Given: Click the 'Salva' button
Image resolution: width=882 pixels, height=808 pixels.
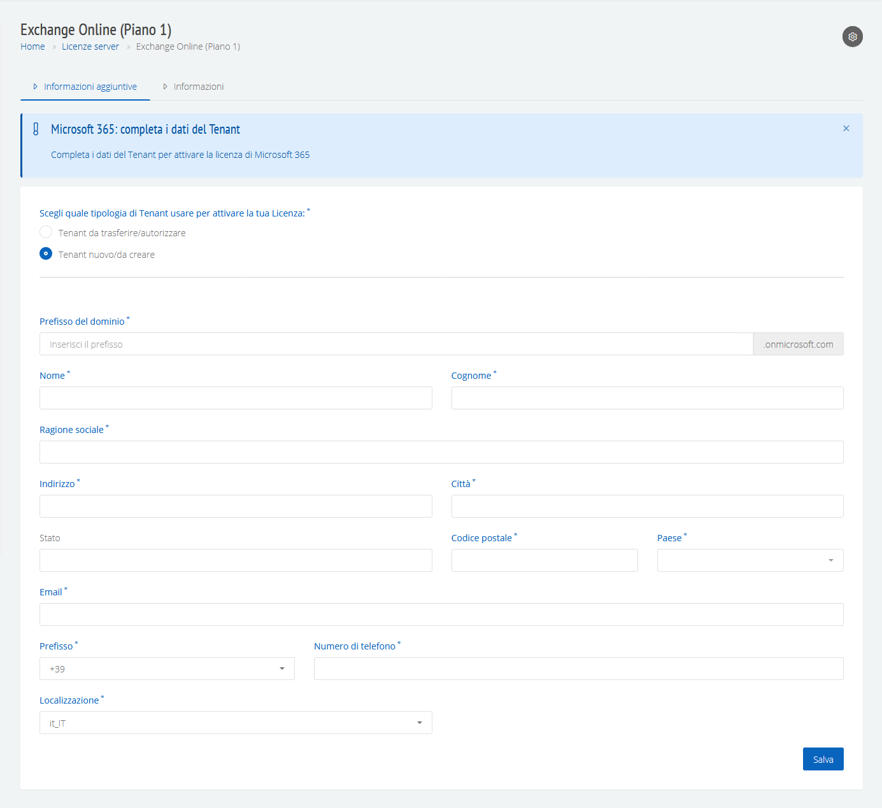Looking at the screenshot, I should (823, 759).
